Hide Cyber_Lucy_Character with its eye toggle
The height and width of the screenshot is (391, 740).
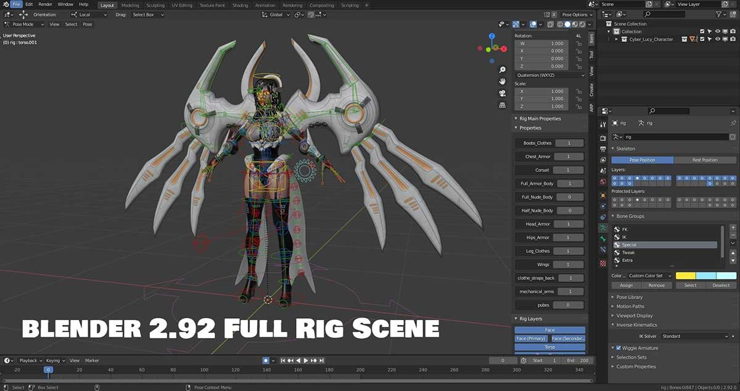pyautogui.click(x=718, y=39)
